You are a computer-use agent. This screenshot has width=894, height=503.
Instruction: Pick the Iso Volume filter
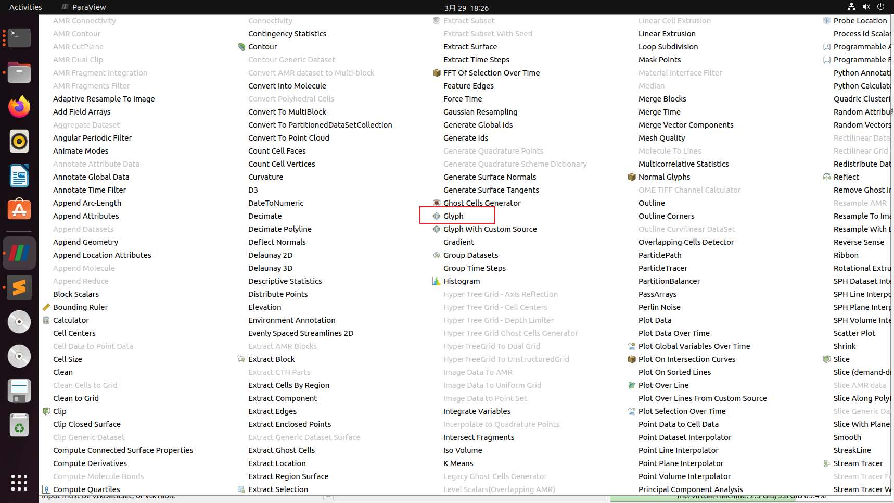(463, 450)
